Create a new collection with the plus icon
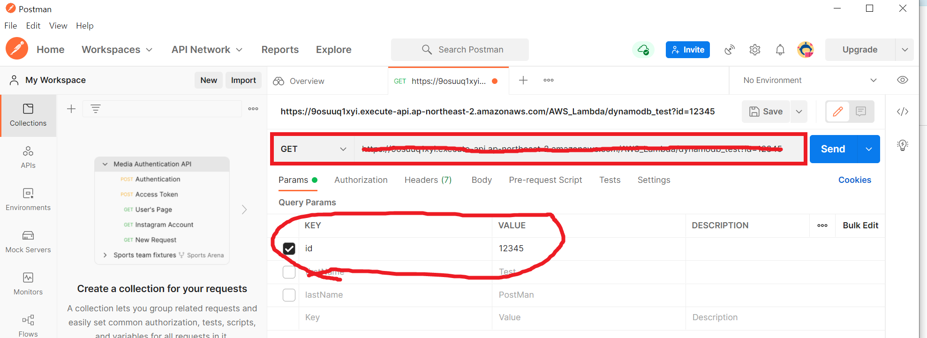 pos(71,109)
